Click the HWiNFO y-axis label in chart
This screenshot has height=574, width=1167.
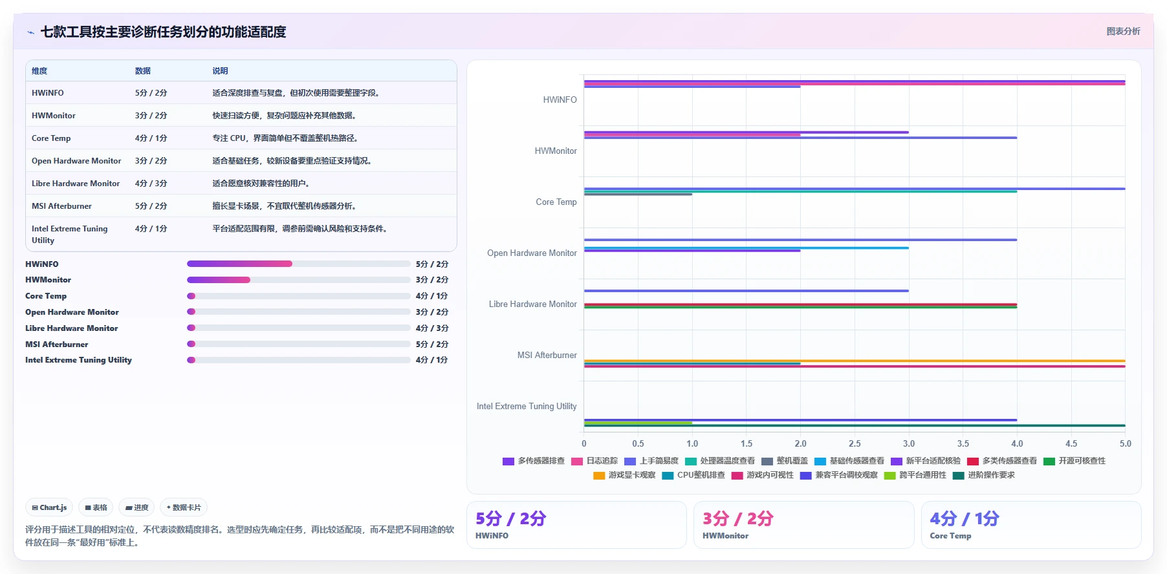tap(560, 100)
